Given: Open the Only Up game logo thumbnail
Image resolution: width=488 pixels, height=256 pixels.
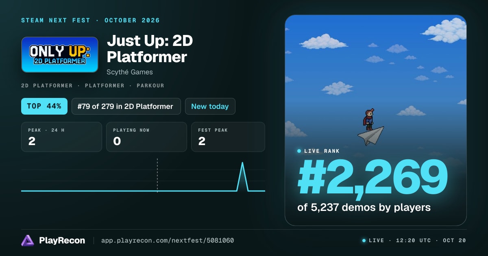Looking at the screenshot, I should (x=60, y=55).
